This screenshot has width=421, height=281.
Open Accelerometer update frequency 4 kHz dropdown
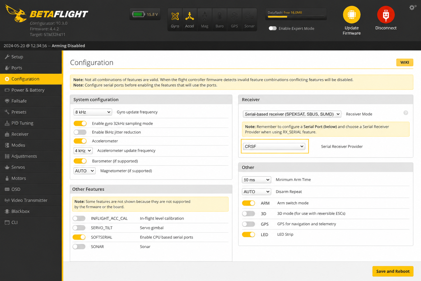(83, 151)
